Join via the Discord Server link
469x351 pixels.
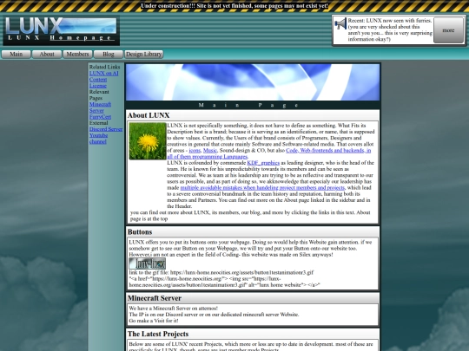(x=106, y=129)
